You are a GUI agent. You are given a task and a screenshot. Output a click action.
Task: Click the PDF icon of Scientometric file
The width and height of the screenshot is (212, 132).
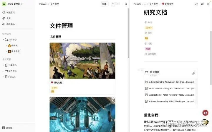coord(146,82)
